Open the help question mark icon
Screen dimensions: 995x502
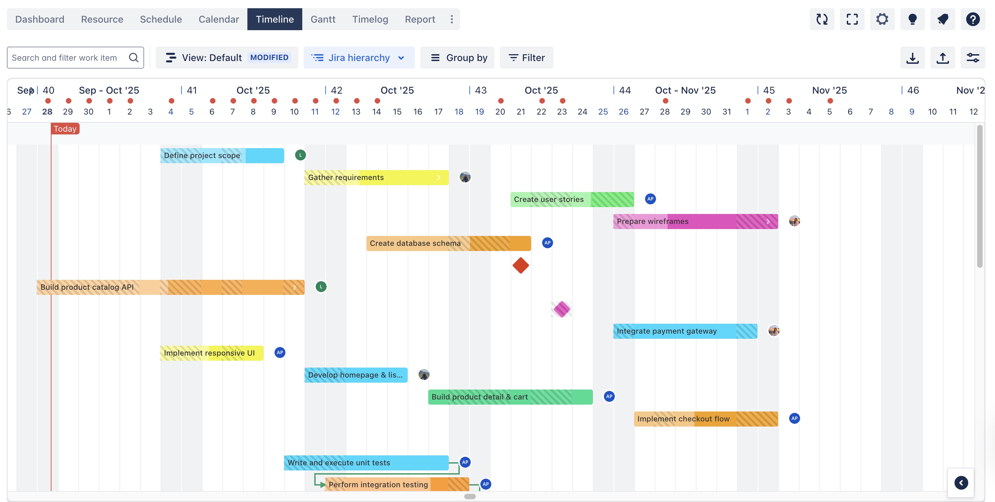(x=972, y=19)
